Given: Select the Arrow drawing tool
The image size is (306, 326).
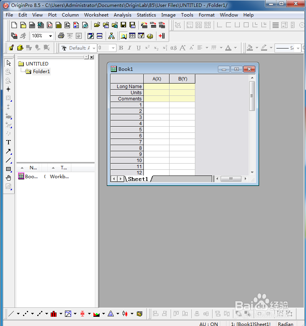Looking at the screenshot, I should click(8, 151).
